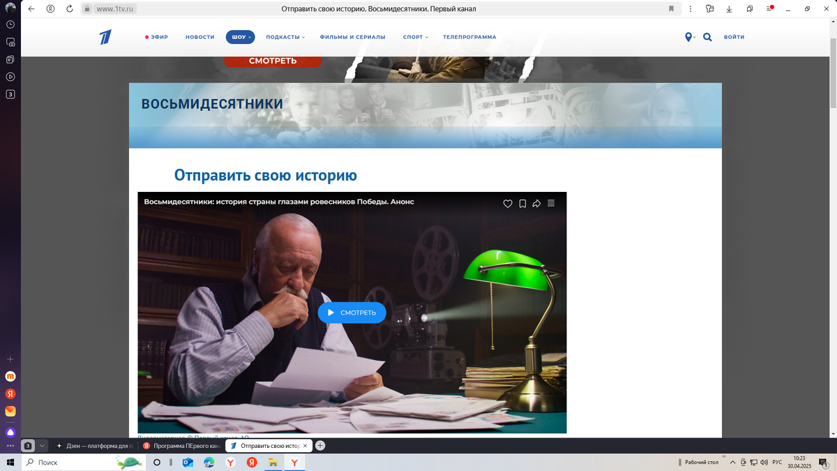Image resolution: width=837 pixels, height=471 pixels.
Task: Open the Downloads icon in browser toolbar
Action: [729, 8]
